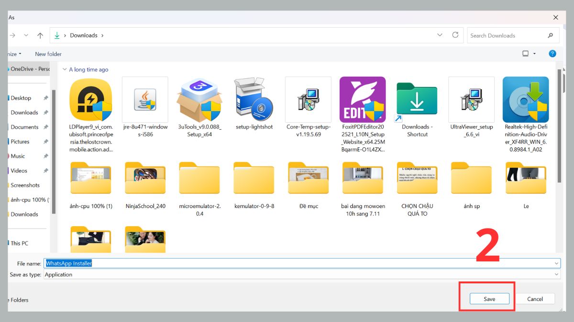Open the address bar history dropdown

click(x=440, y=35)
